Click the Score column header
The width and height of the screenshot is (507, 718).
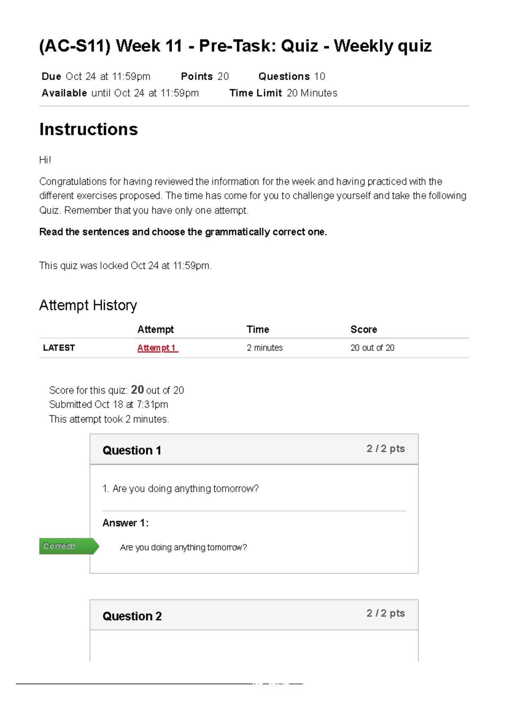(x=364, y=329)
